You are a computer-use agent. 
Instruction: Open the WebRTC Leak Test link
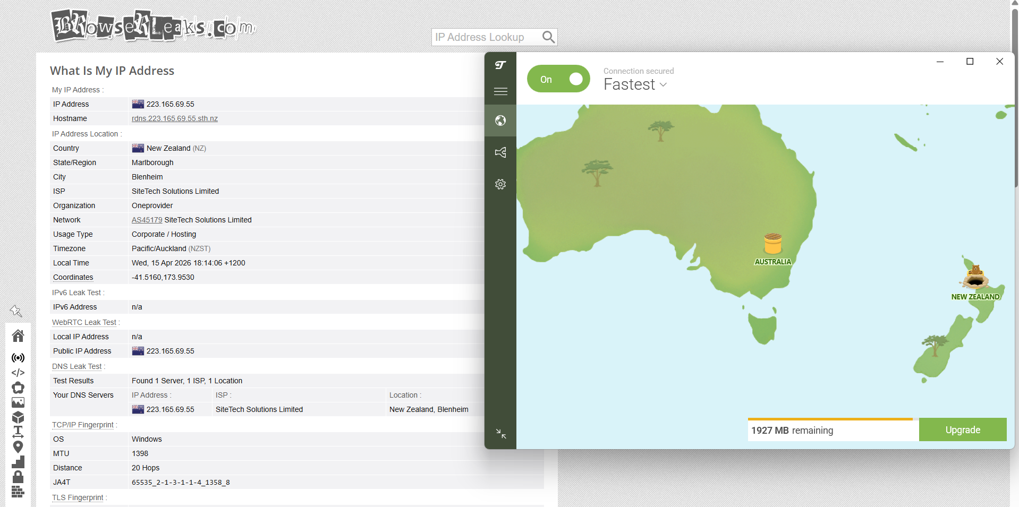pyautogui.click(x=84, y=322)
